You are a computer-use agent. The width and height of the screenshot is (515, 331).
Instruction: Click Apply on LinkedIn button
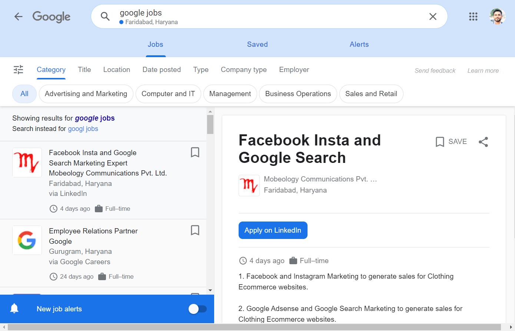[273, 230]
